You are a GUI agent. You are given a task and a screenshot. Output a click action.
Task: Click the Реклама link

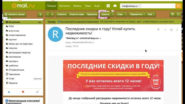[51, 22]
